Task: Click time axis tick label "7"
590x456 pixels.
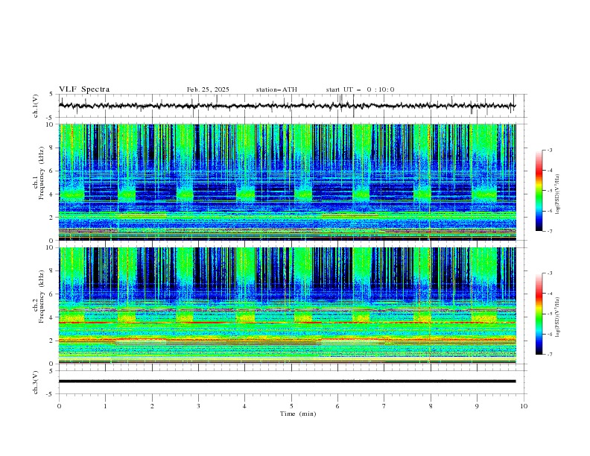Action: 384,406
